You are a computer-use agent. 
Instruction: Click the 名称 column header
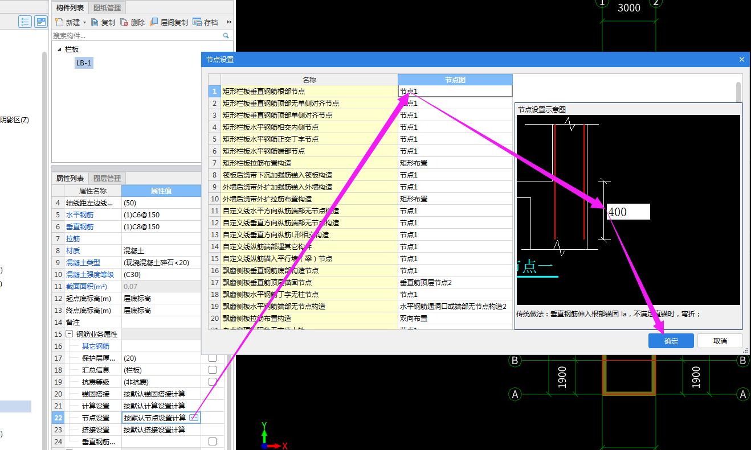click(309, 80)
